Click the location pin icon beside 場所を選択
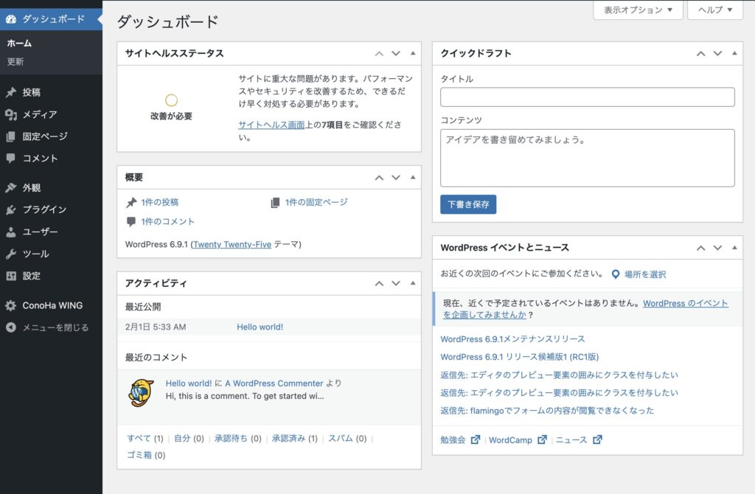Viewport: 755px width, 494px height. (616, 274)
